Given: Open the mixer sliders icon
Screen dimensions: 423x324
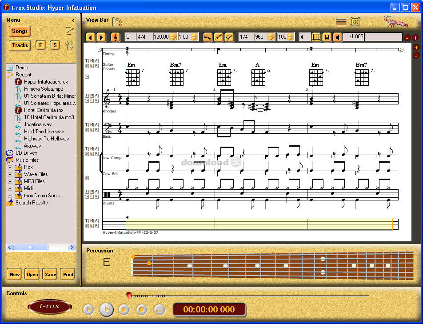Looking at the screenshot, I should click(69, 45).
